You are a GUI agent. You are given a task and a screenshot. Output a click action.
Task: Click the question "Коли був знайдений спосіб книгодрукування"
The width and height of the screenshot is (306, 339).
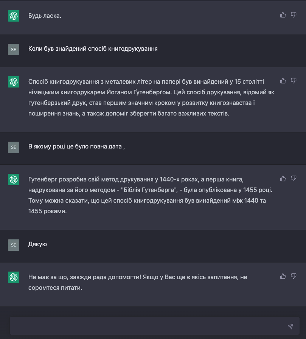coord(93,49)
